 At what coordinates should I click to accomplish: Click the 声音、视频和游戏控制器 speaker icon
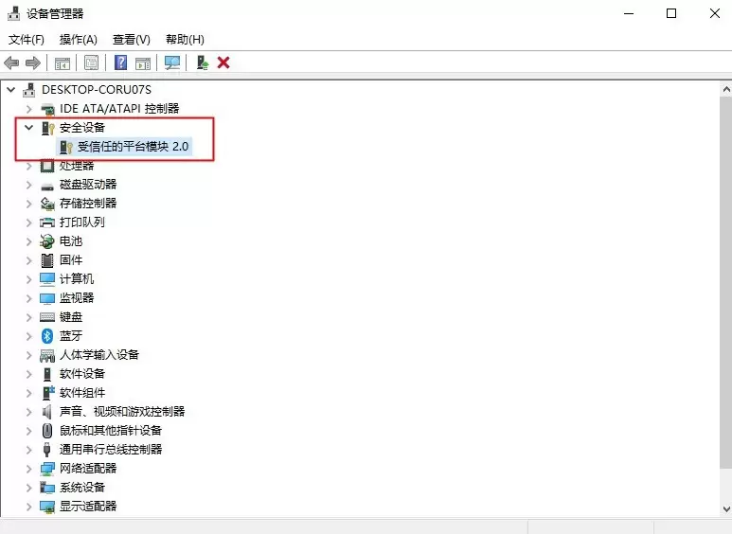[x=46, y=412]
